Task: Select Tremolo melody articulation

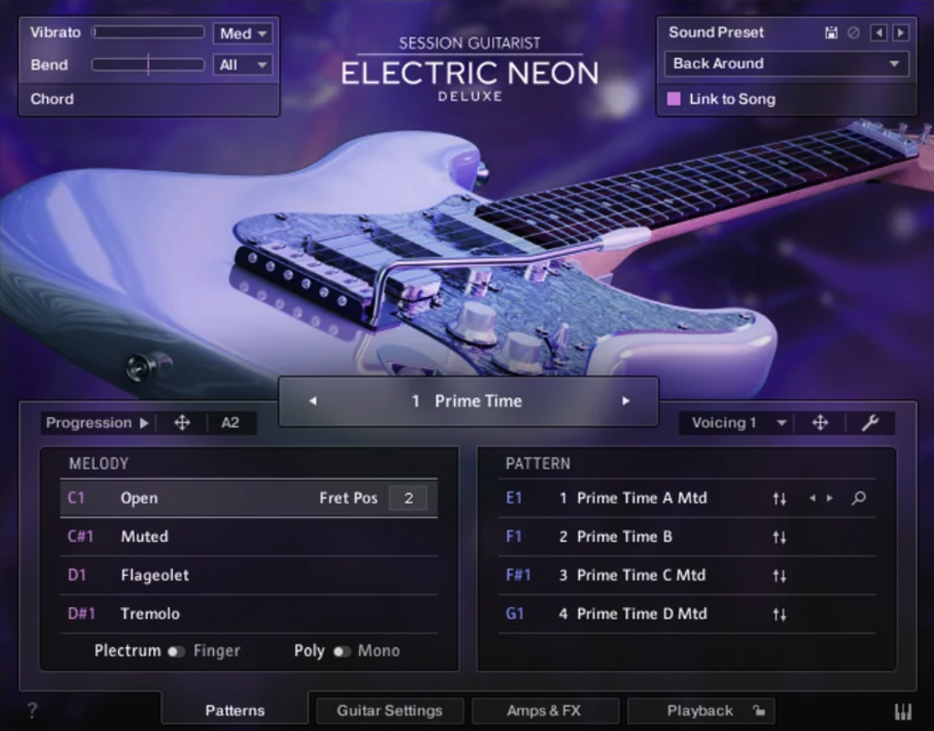Action: pyautogui.click(x=248, y=614)
